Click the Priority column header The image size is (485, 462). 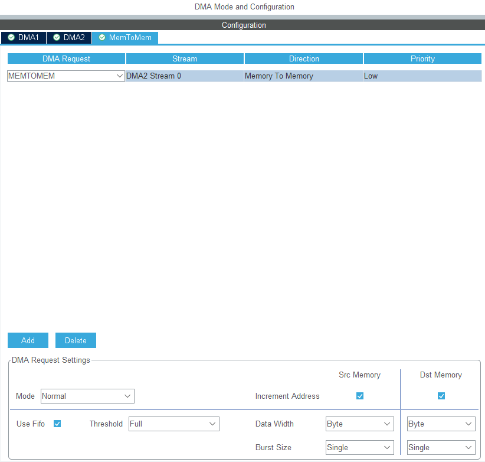point(422,58)
